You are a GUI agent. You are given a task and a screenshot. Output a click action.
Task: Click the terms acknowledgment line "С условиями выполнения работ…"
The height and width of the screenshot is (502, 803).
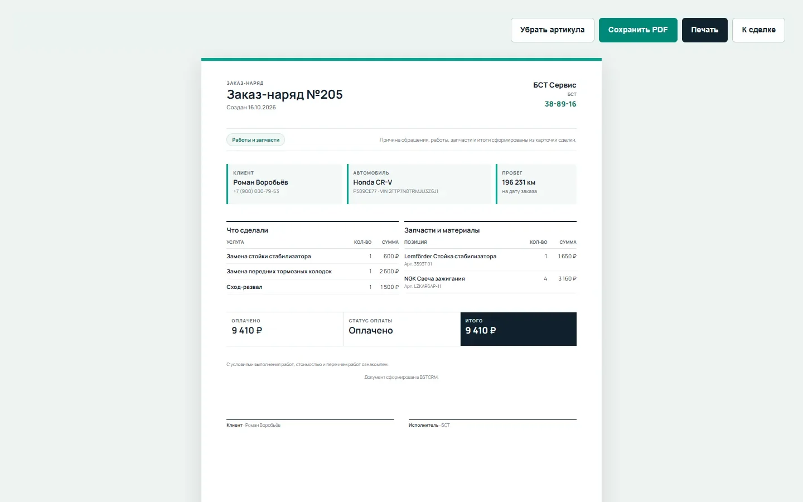point(307,365)
